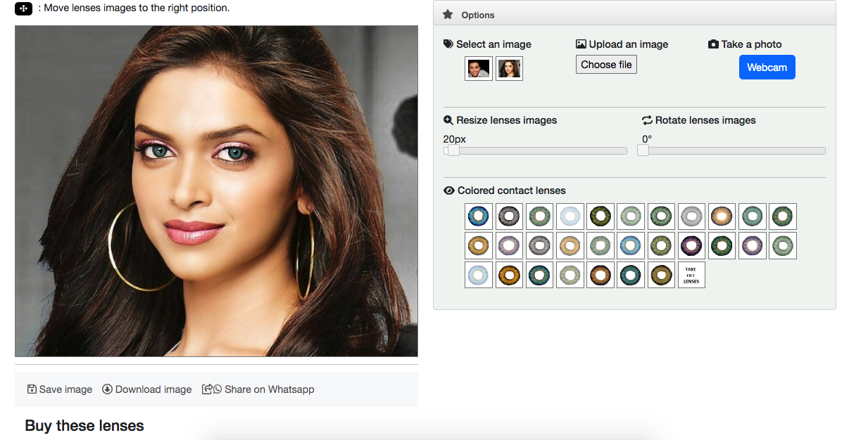849x440 pixels.
Task: Choose the orange sunburst lens, first row
Action: coord(722,216)
